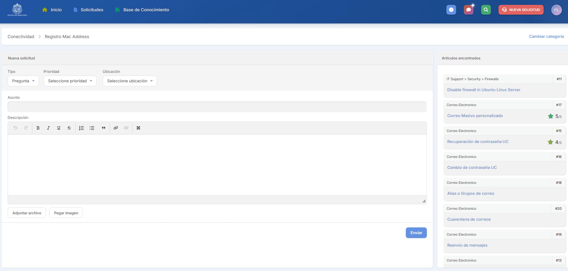This screenshot has width=568, height=271.
Task: Open the Tipo dropdown showing Pregunta
Action: pos(23,81)
